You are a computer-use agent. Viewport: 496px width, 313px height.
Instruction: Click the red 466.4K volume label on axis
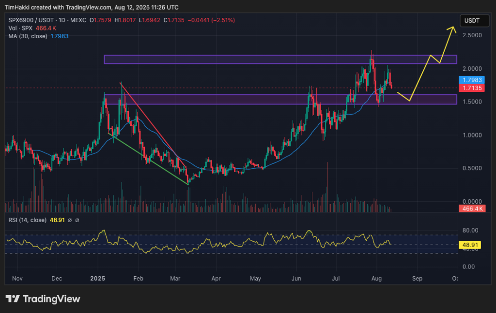[x=472, y=209]
